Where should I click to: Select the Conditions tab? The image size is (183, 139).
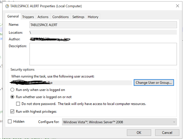point(60,17)
